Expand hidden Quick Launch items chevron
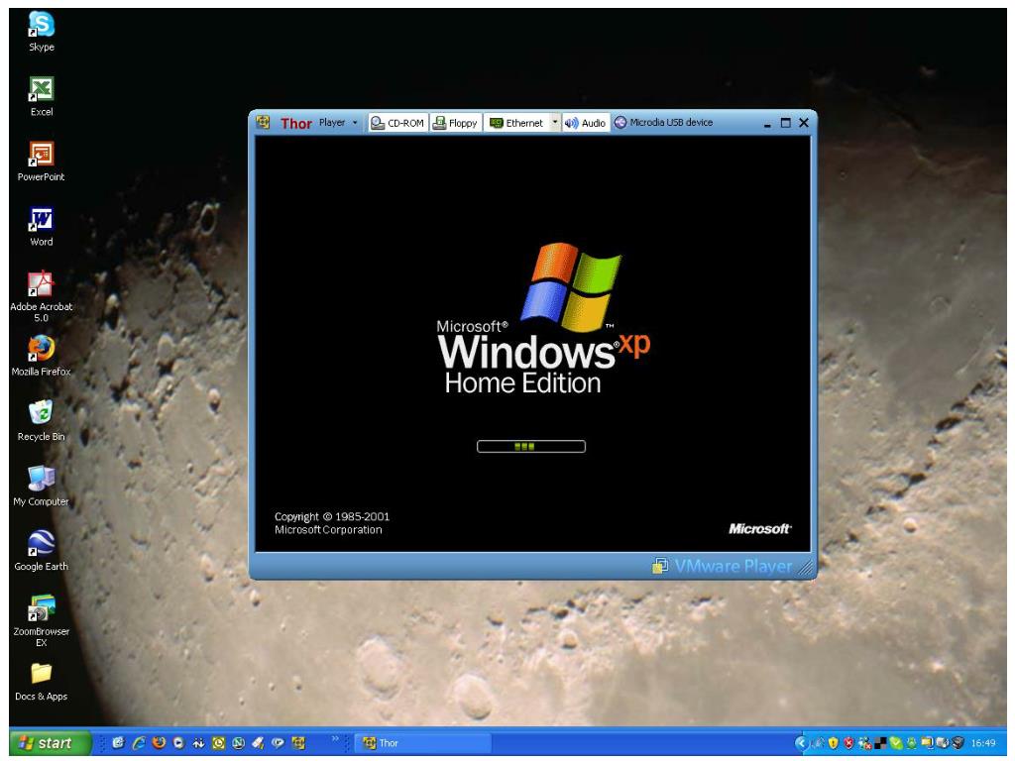 [x=335, y=738]
